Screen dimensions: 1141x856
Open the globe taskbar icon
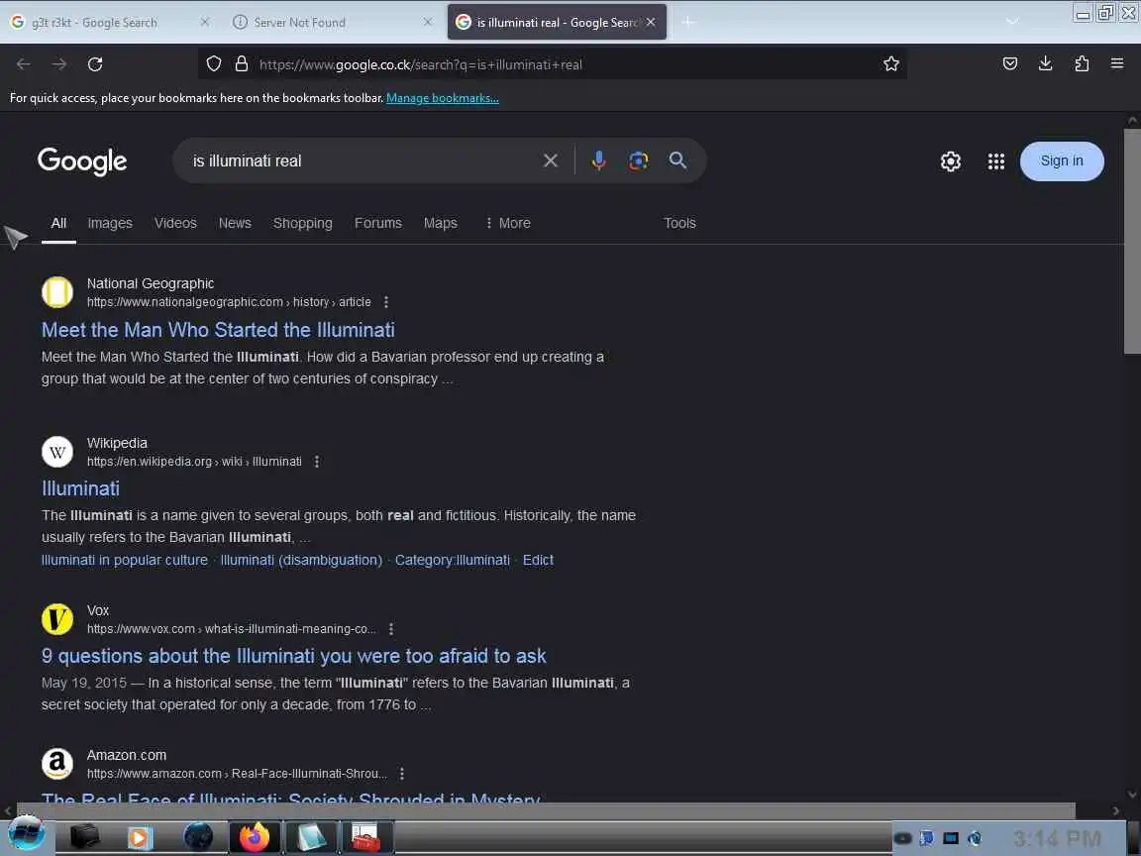[198, 837]
